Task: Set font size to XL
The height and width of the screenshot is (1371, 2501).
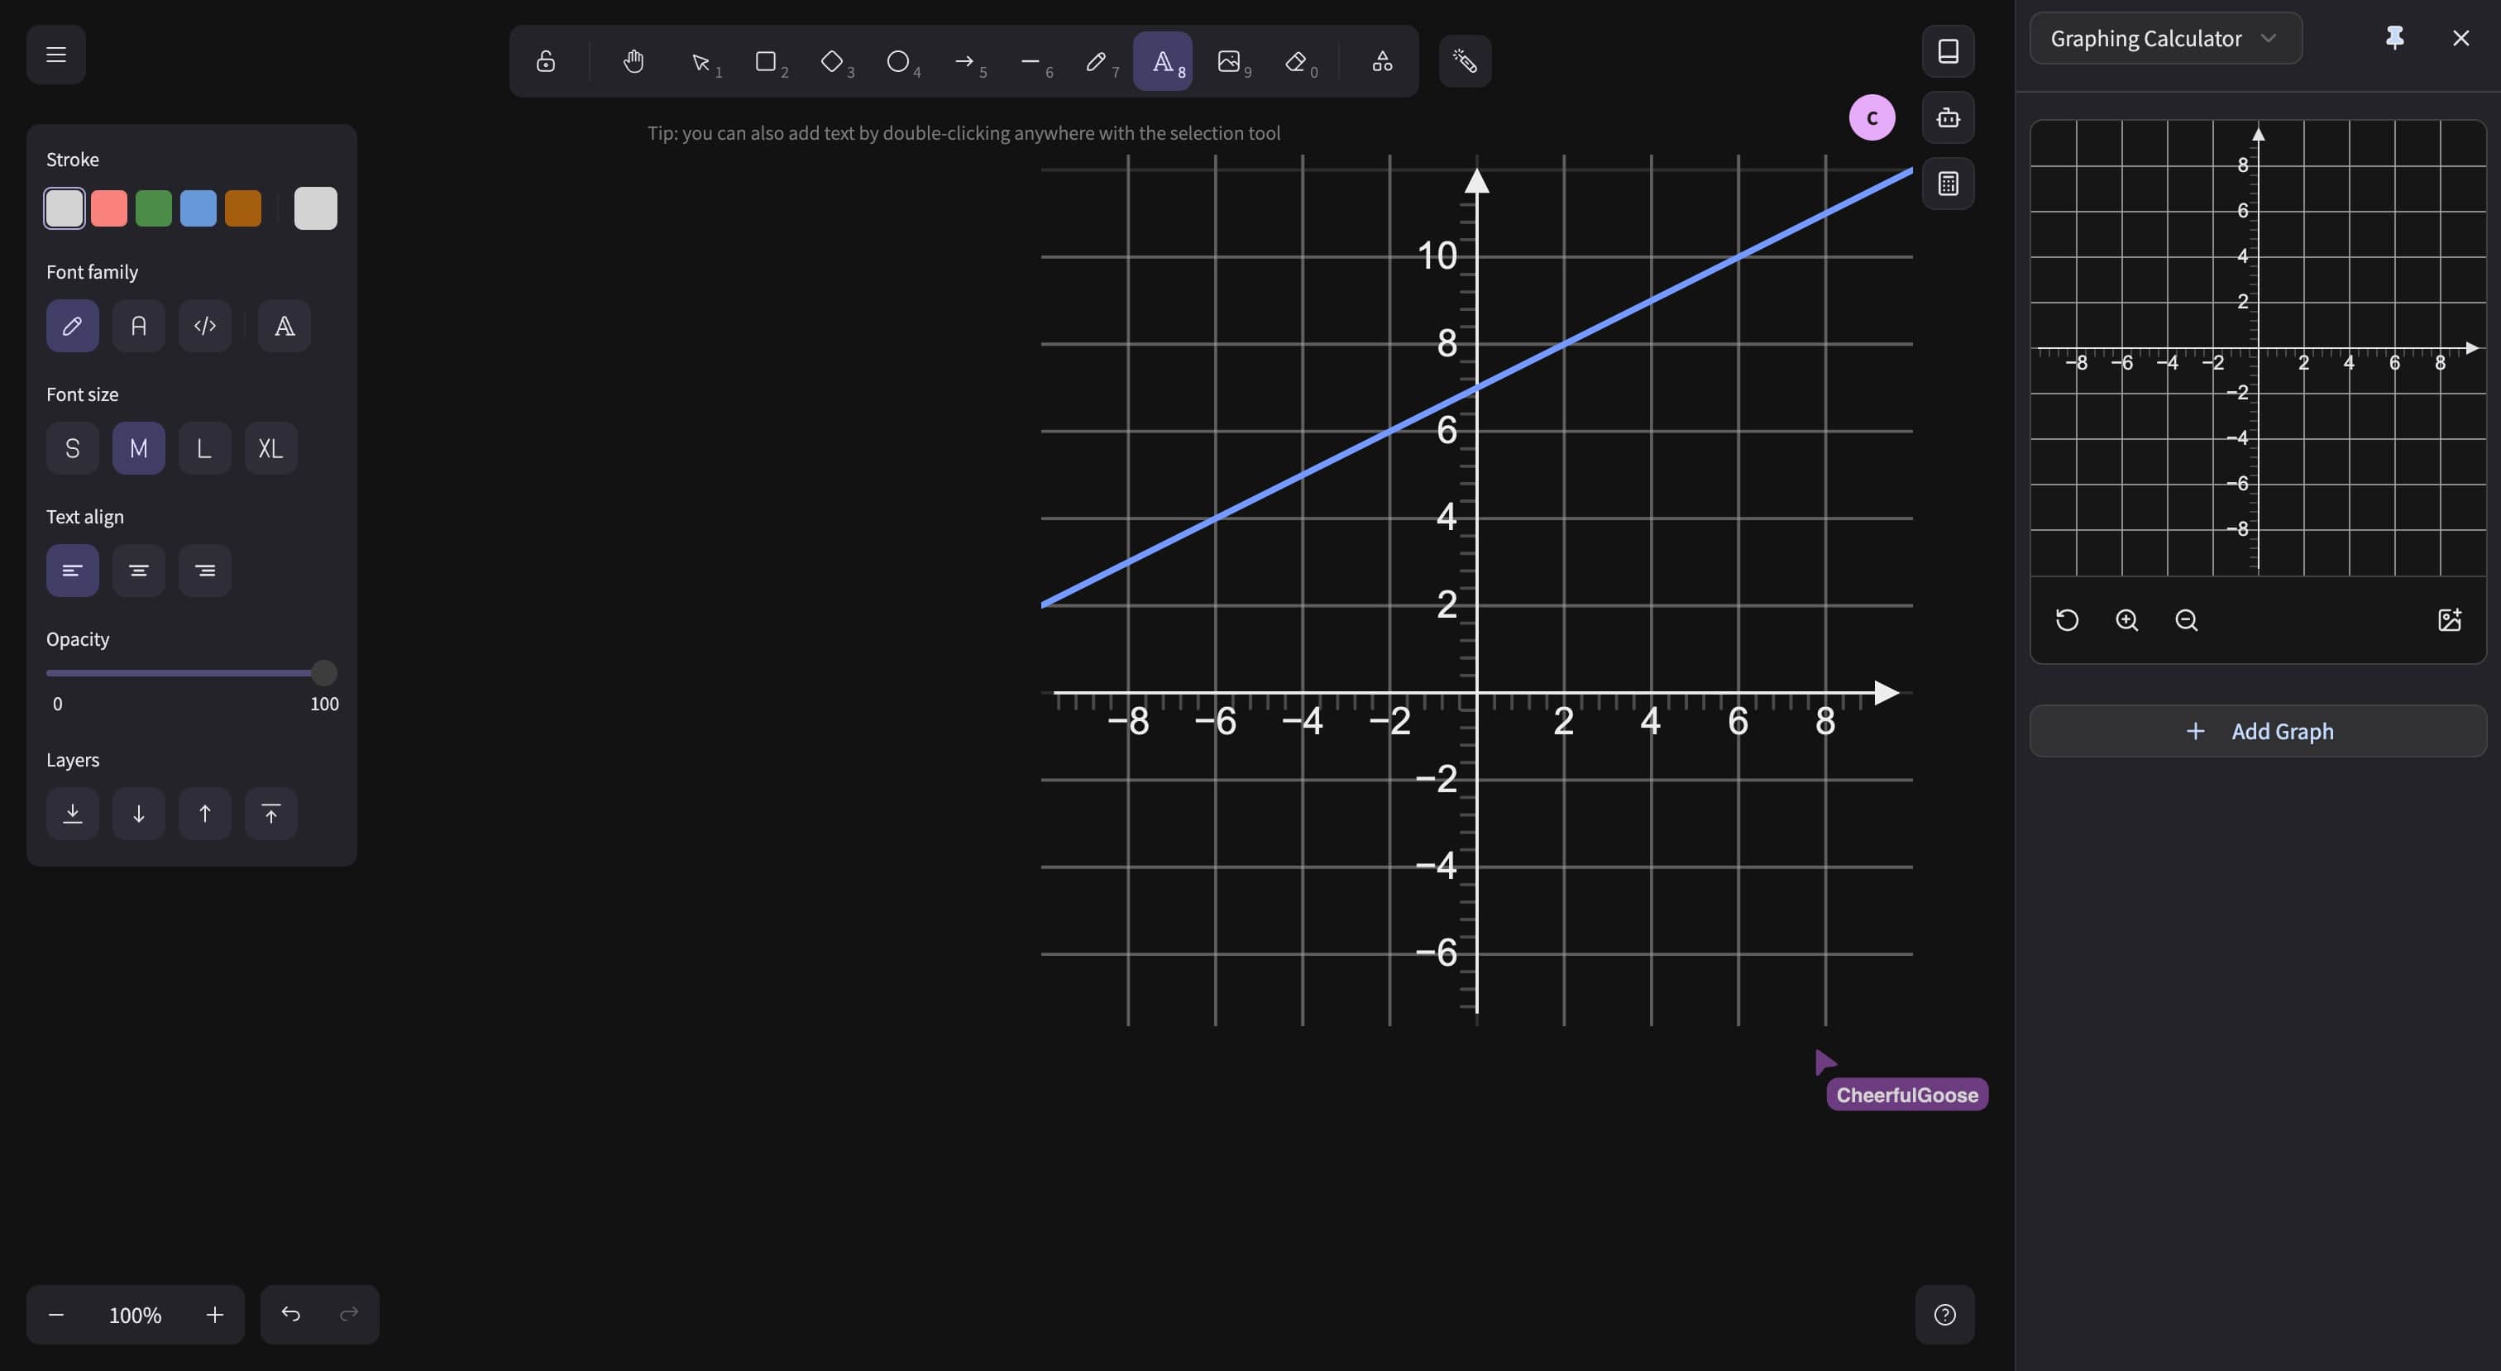Action: 270,448
